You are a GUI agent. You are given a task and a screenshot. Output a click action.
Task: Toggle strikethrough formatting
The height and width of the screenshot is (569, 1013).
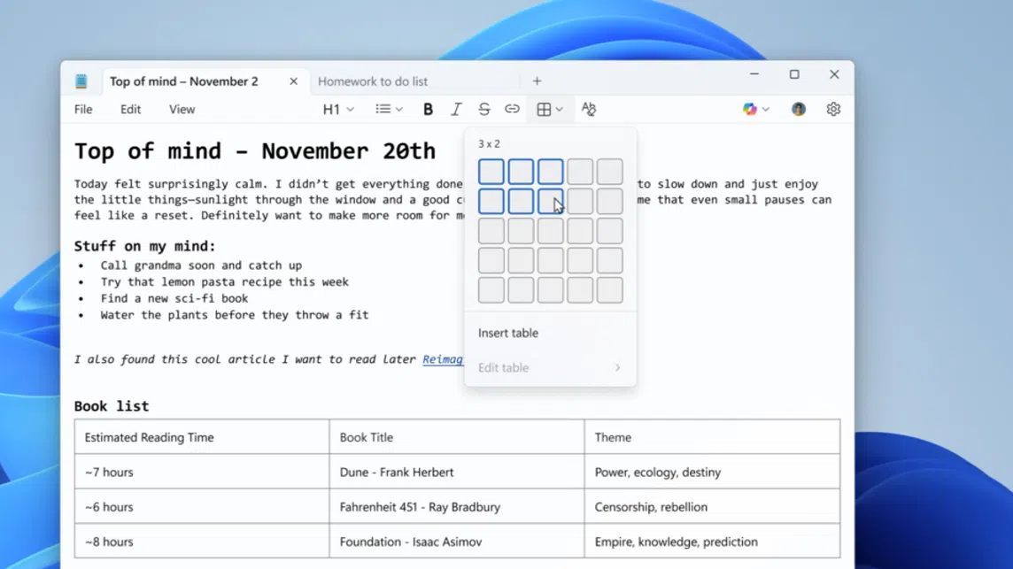click(484, 110)
